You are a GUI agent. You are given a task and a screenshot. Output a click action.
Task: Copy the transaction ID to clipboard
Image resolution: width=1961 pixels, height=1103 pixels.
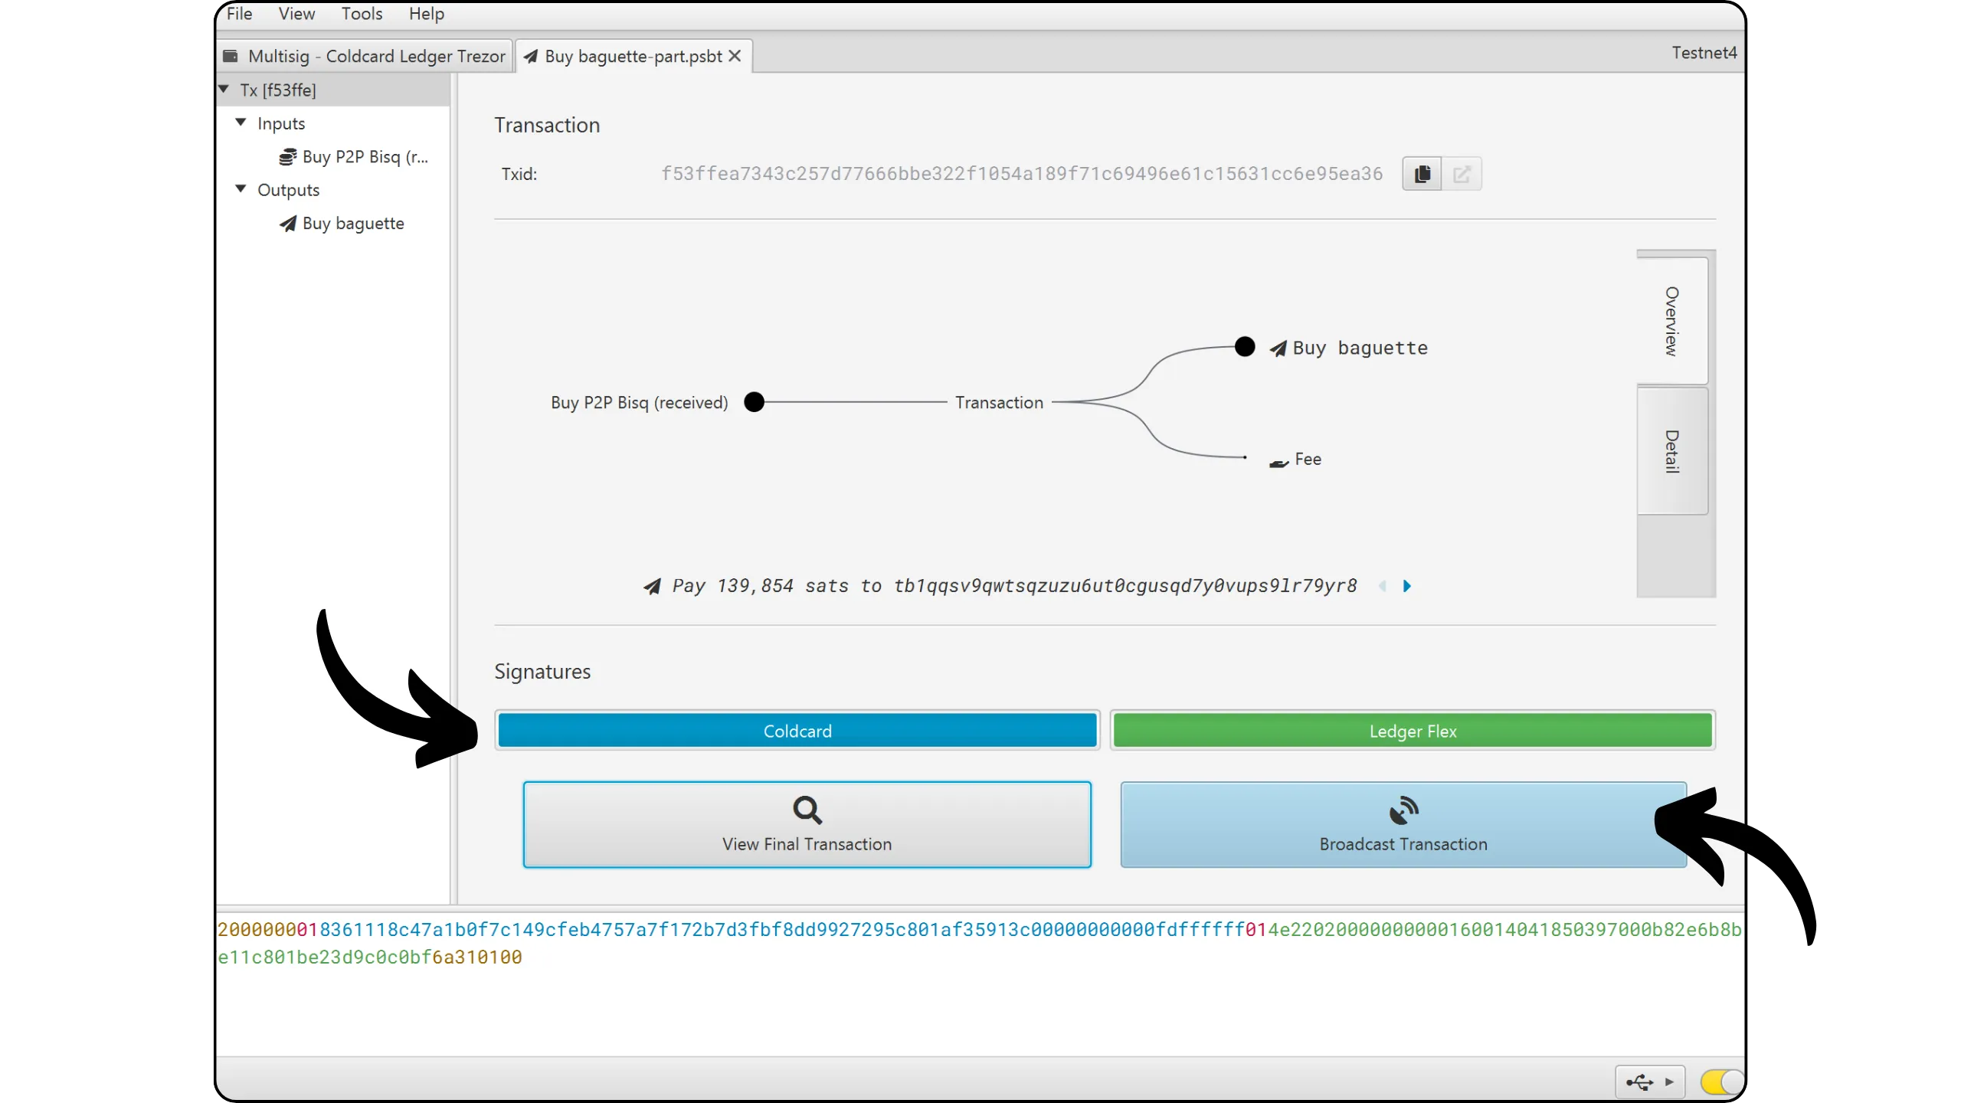[1422, 174]
